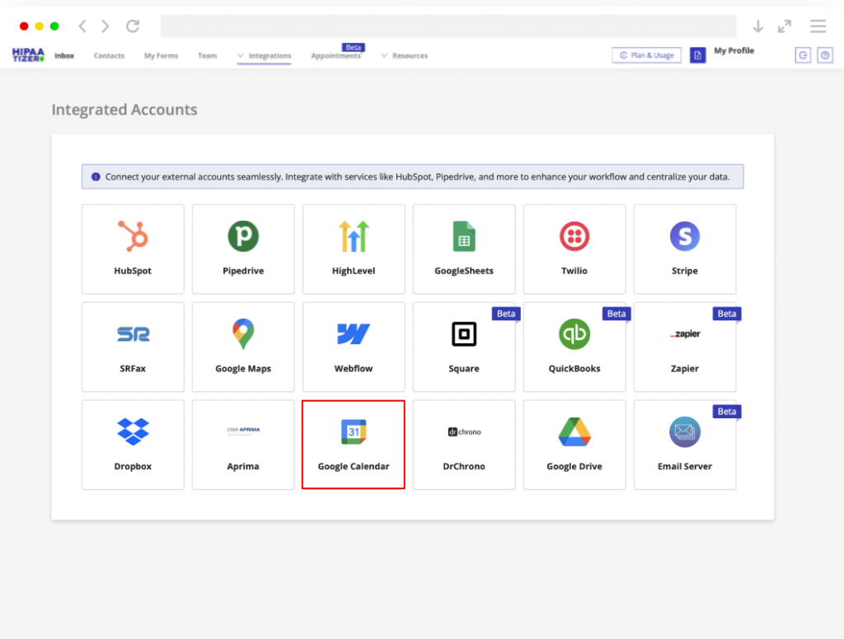Select the SRFax integration
This screenshot has height=639, width=844.
133,347
